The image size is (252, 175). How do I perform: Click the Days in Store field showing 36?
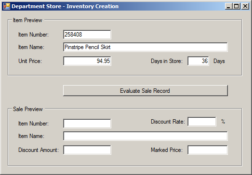[x=198, y=61]
